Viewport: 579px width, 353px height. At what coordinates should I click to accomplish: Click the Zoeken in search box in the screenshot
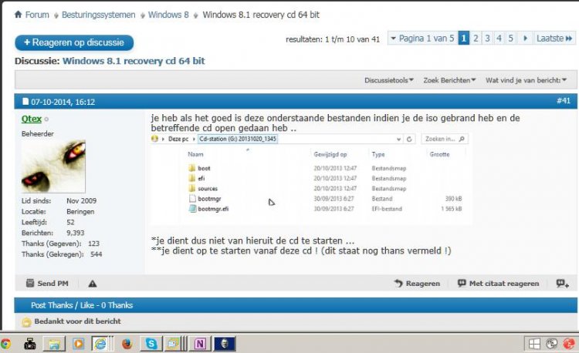coord(445,139)
